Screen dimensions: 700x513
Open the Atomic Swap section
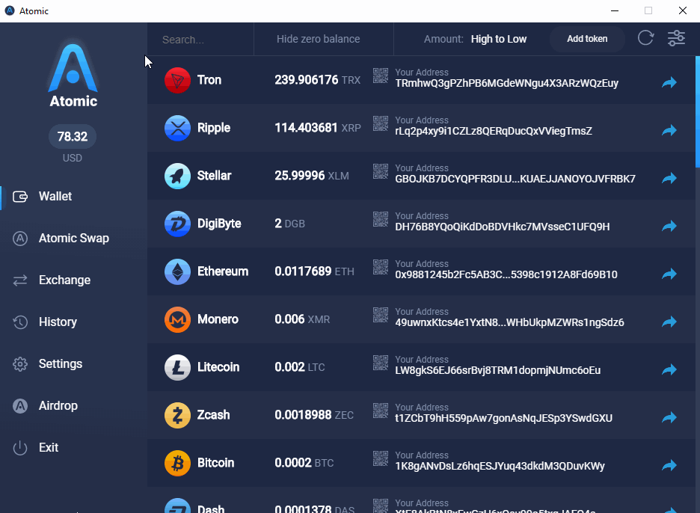point(61,239)
